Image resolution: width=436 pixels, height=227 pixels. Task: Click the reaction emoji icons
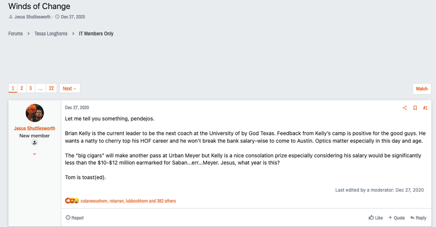[72, 201]
